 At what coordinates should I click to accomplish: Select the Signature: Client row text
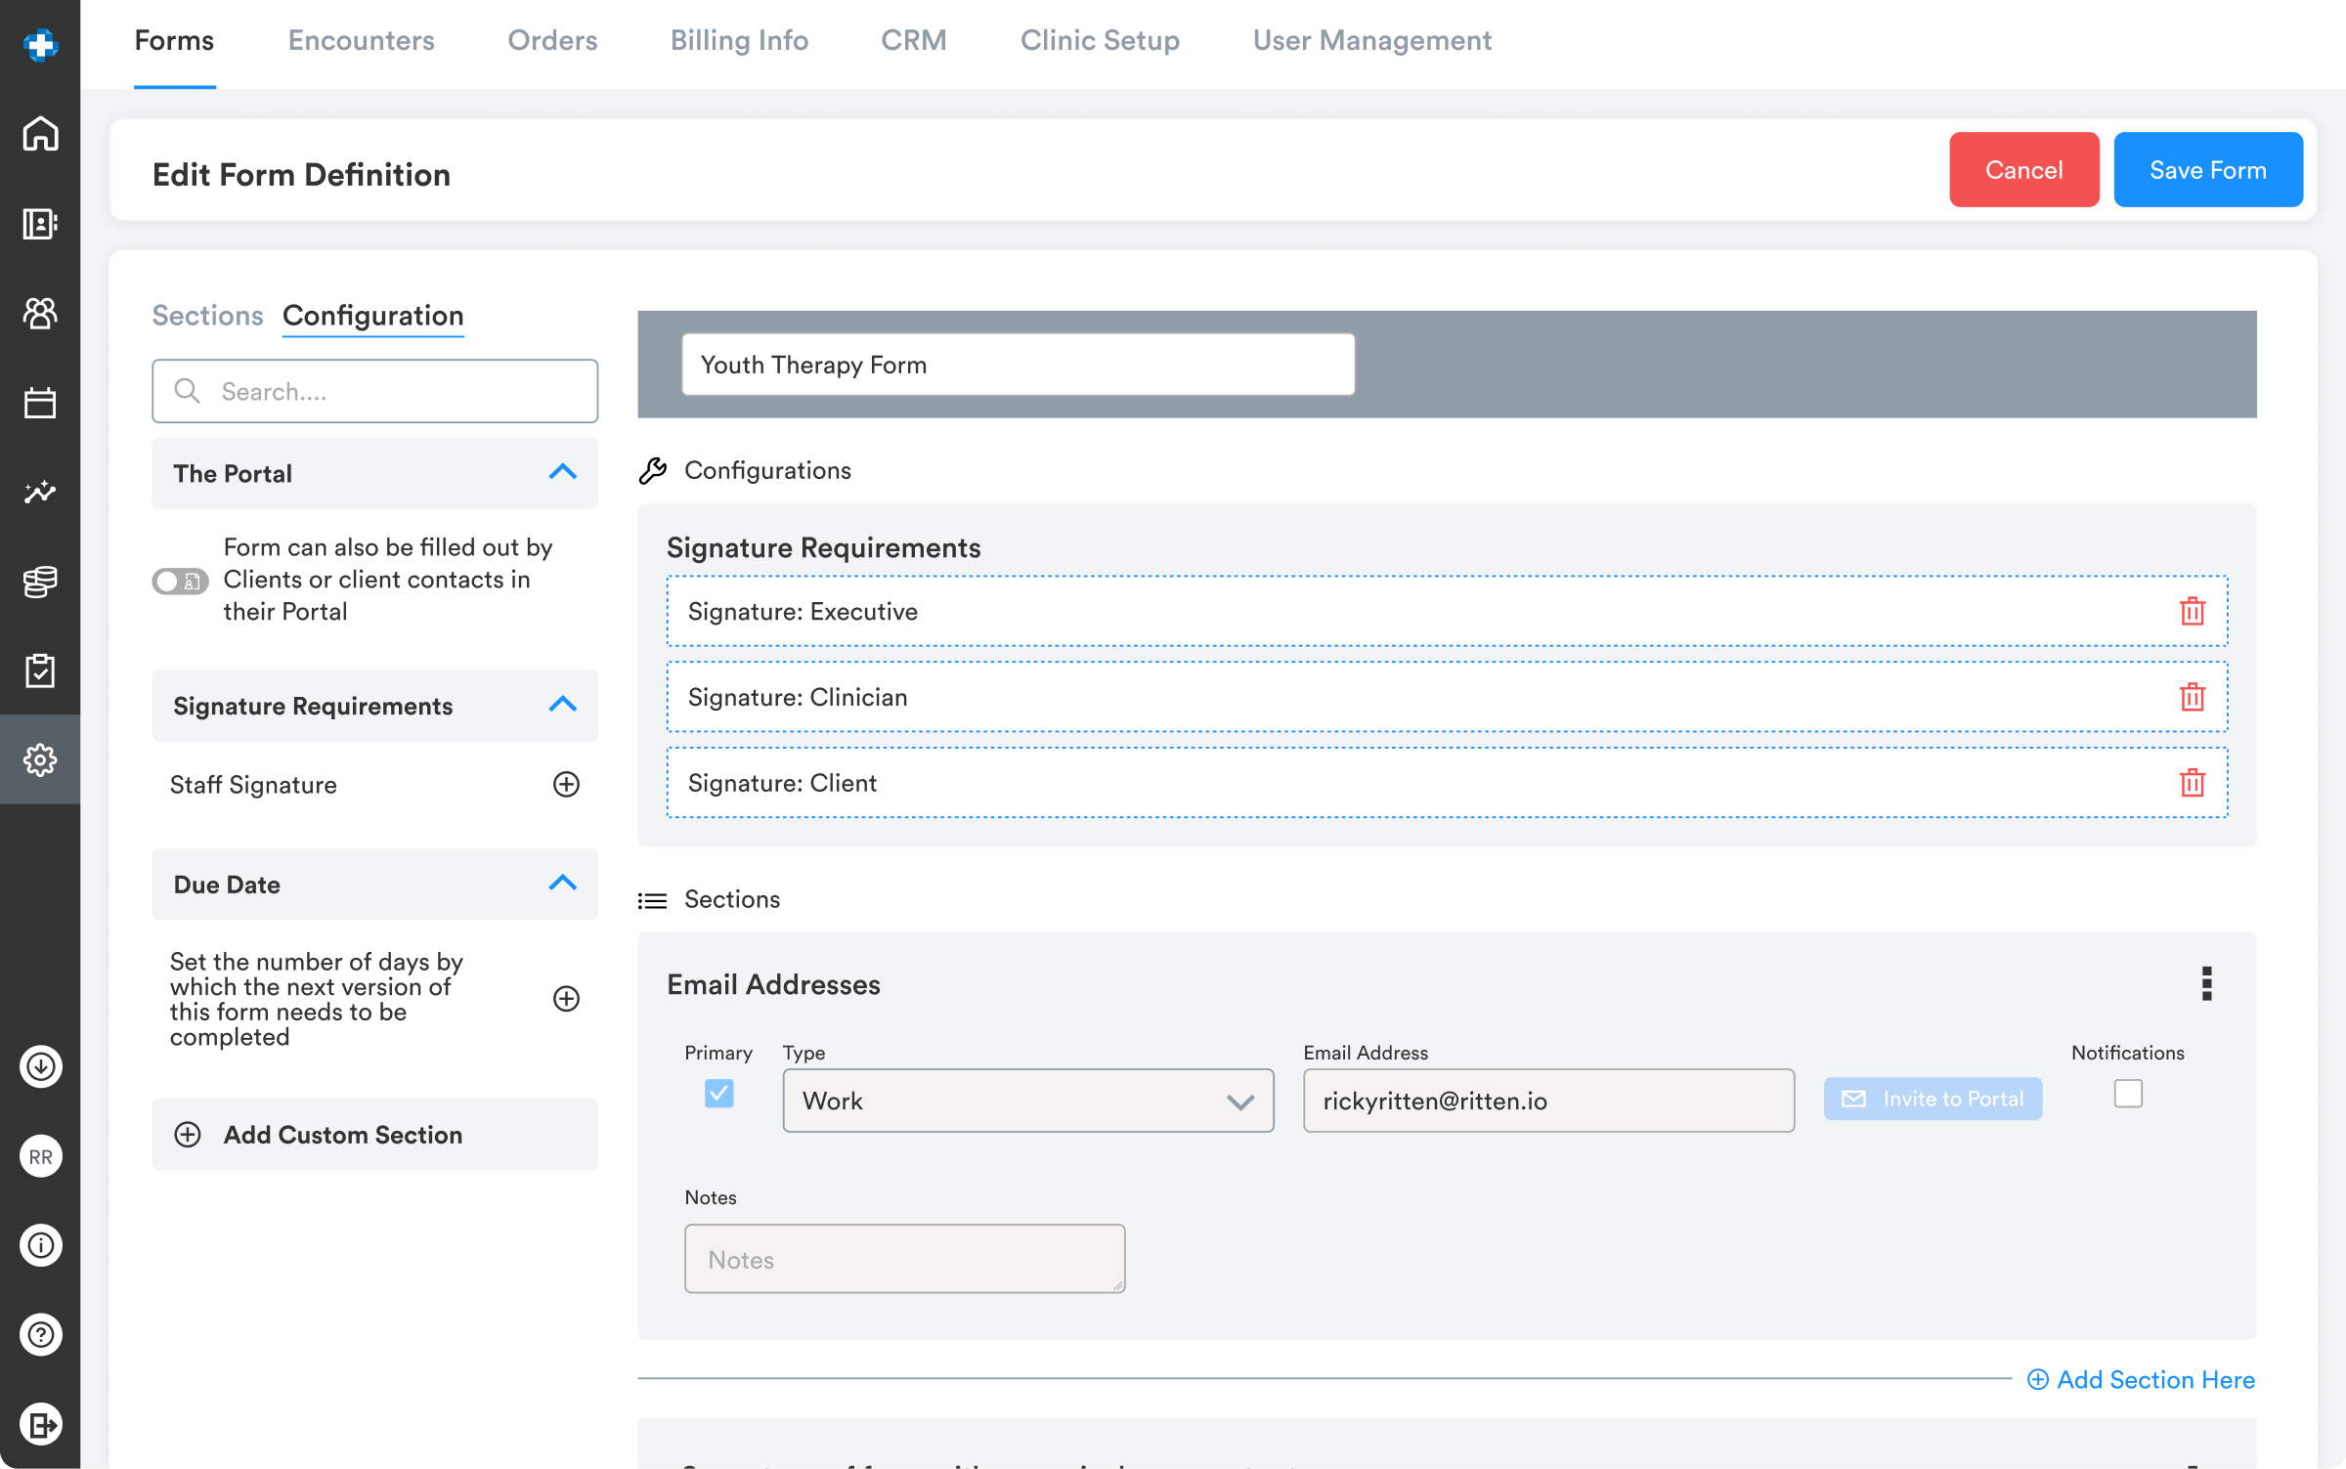point(782,783)
